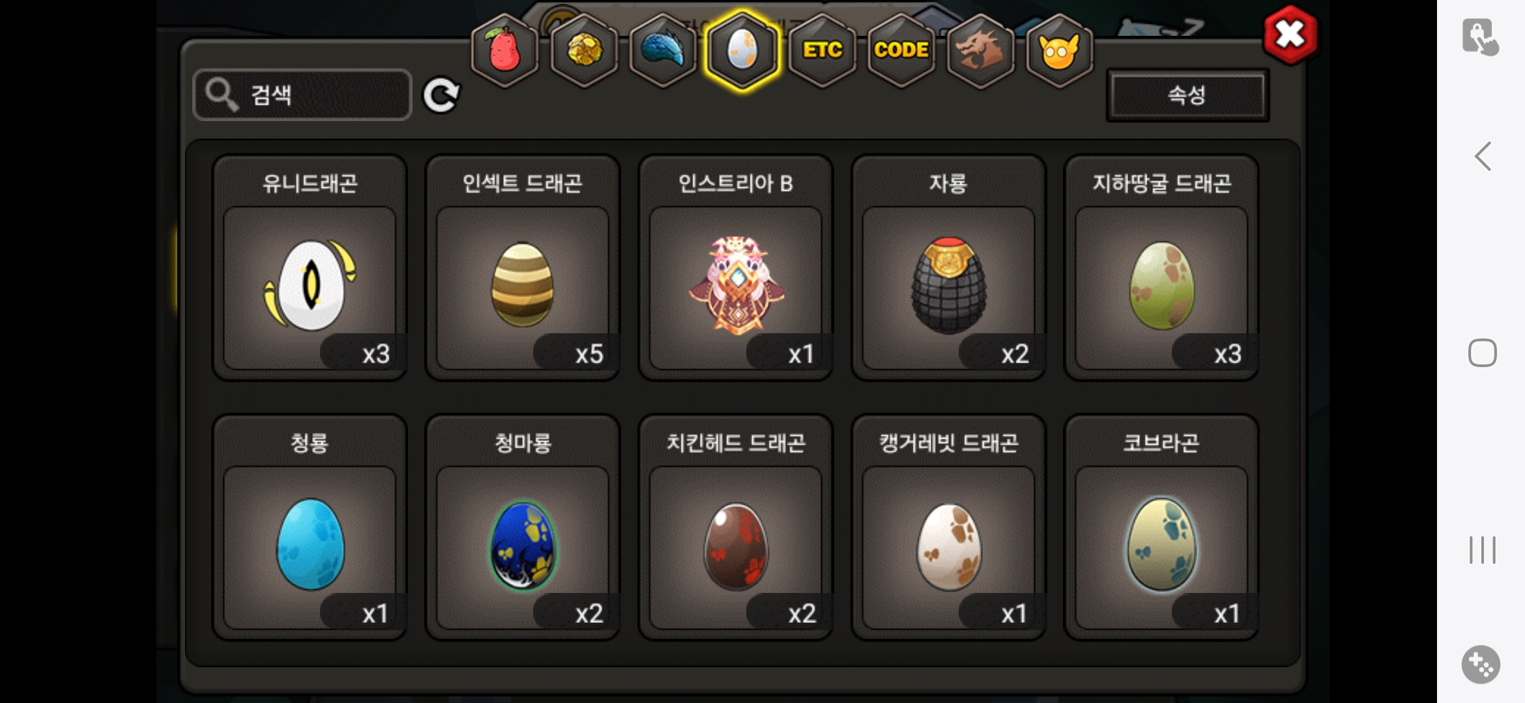Open the red fruit food tab

pos(504,51)
